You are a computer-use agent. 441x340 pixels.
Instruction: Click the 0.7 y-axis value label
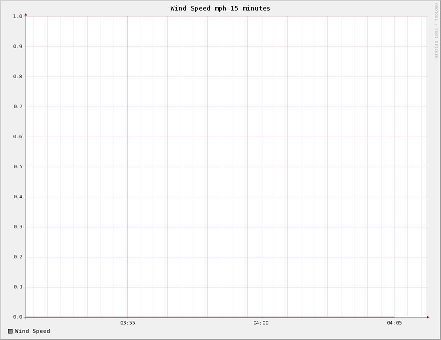click(18, 107)
